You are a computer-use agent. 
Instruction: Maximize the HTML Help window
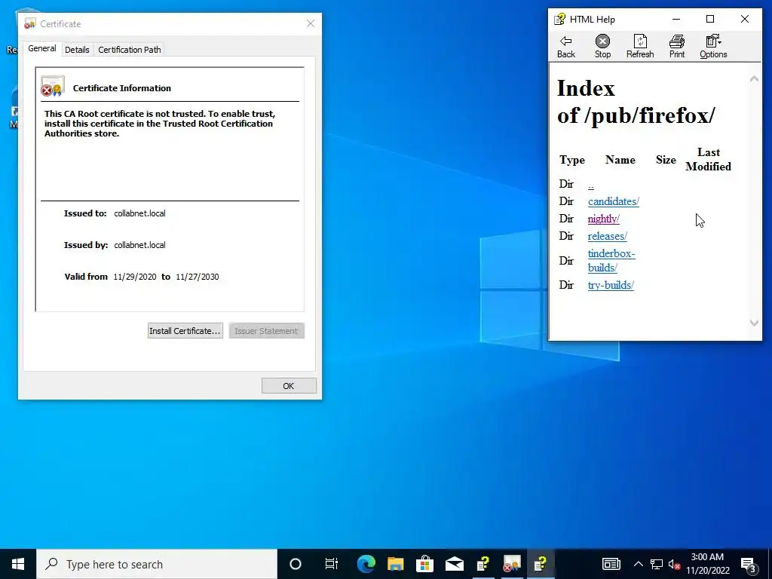coord(710,19)
